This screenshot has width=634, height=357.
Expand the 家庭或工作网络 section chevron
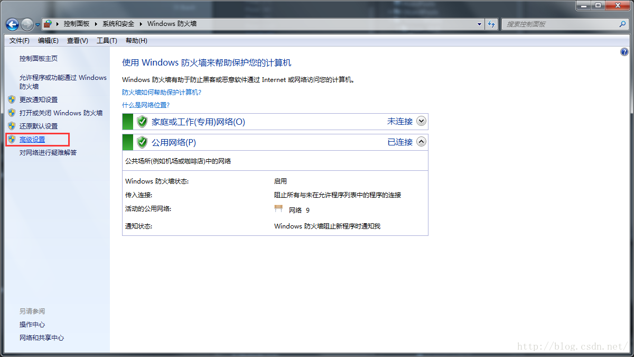coord(421,121)
